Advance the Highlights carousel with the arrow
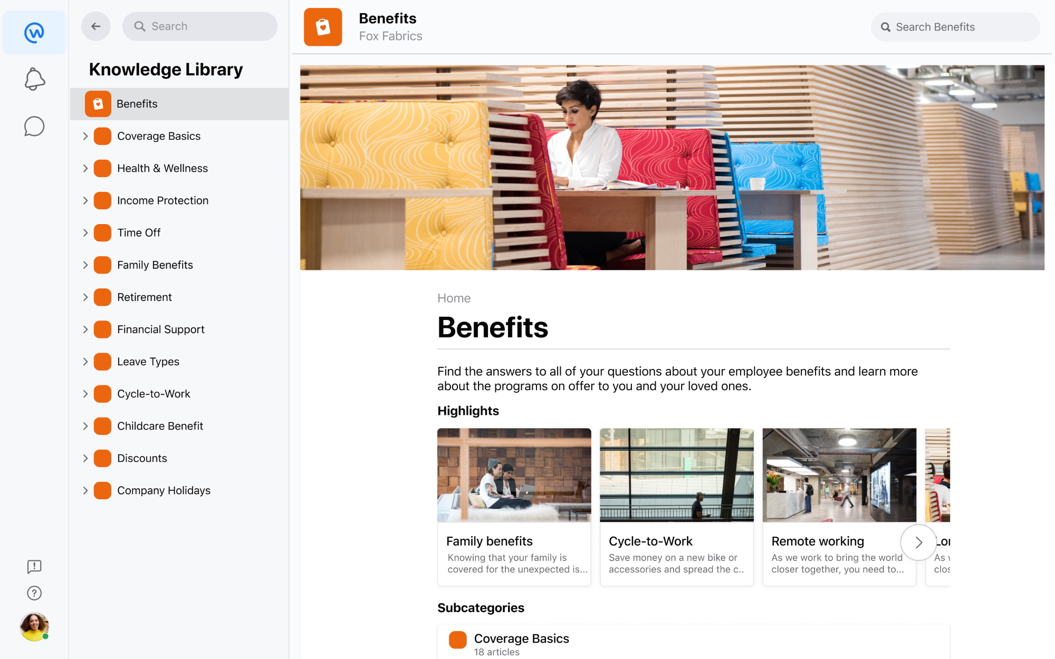This screenshot has height=659, width=1055. click(x=918, y=542)
